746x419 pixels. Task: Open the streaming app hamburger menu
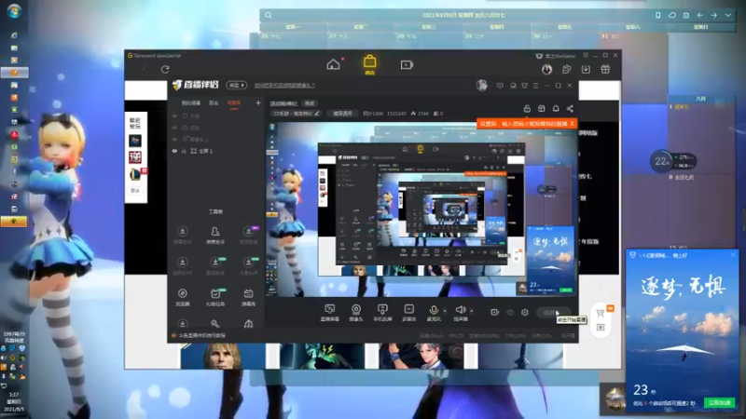point(535,86)
